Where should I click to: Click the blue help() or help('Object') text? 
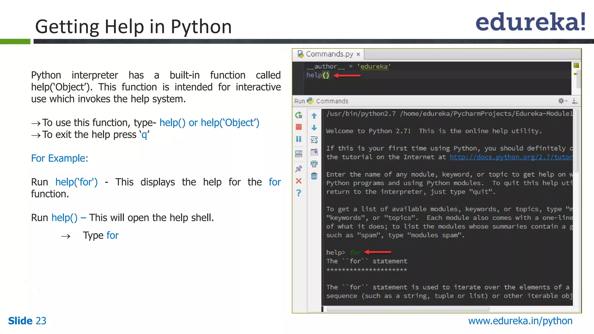pyautogui.click(x=209, y=123)
